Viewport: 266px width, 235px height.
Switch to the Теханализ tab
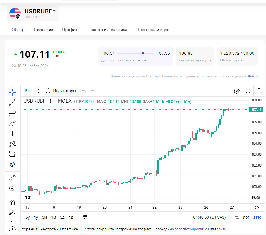[43, 30]
